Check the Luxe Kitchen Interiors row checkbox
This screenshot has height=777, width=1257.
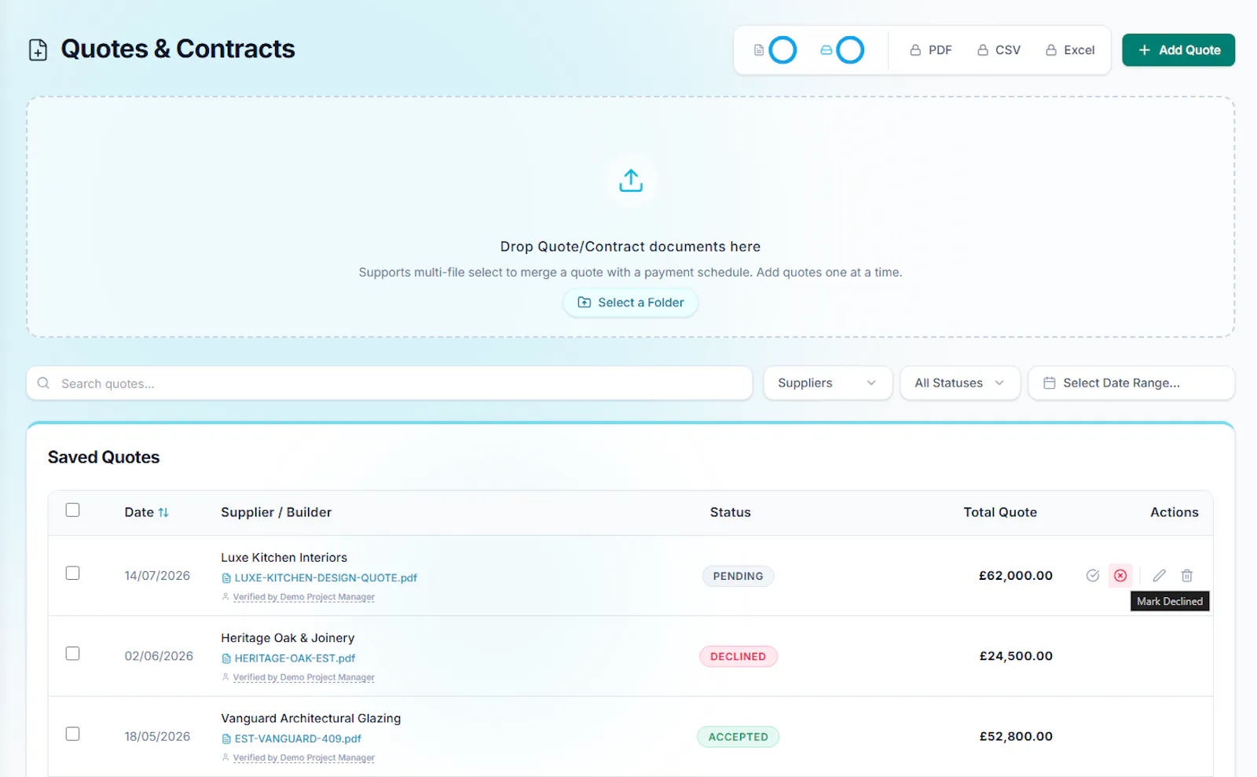73,574
